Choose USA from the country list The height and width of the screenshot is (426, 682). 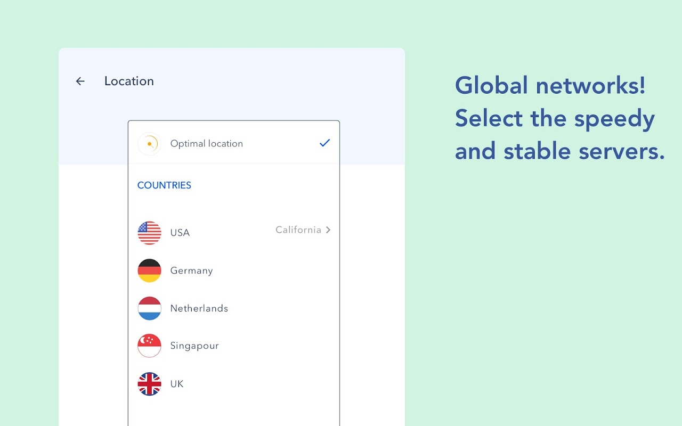tap(234, 233)
